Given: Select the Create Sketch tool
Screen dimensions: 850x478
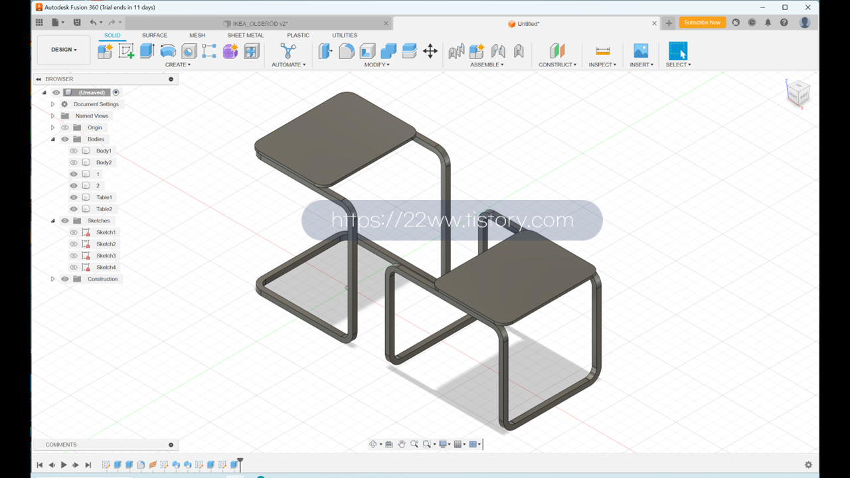Looking at the screenshot, I should (x=126, y=51).
